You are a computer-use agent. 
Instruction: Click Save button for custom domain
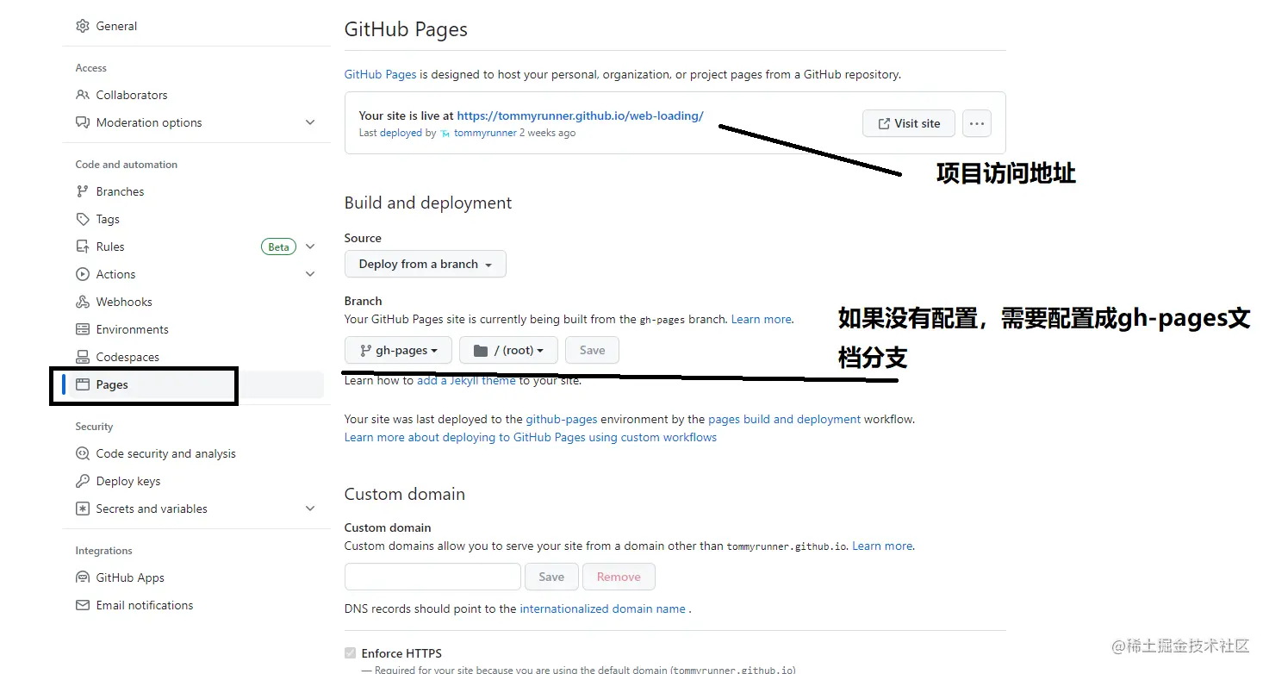coord(551,577)
